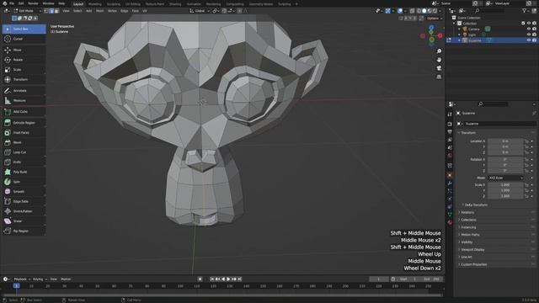Viewport: 539px width, 303px height.
Task: Open the Modifiers wrench properties tab
Action: point(450,183)
